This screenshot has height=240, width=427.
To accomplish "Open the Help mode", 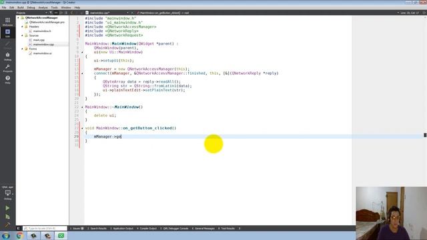I will pos(7,79).
